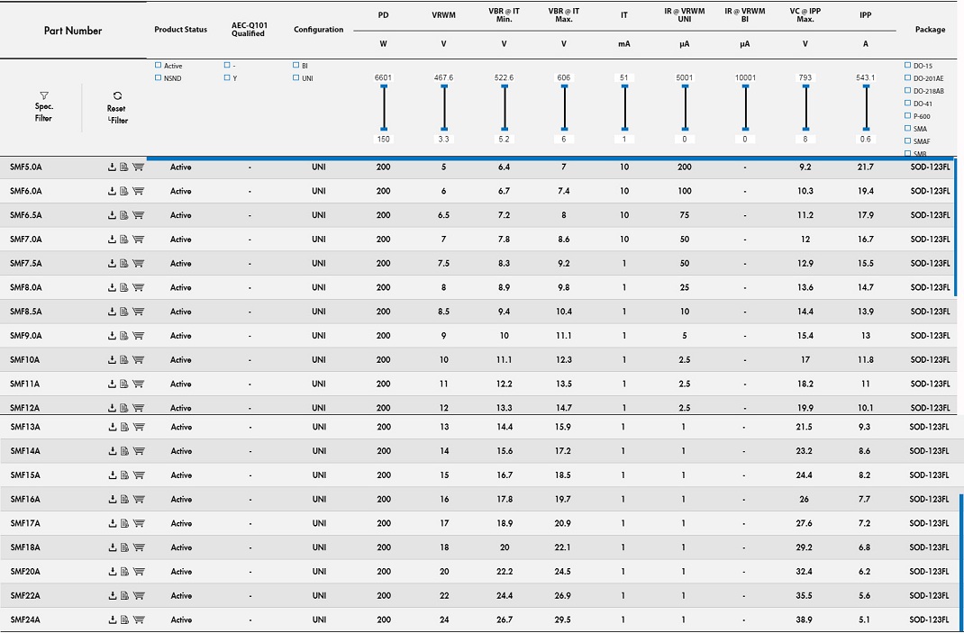This screenshot has width=964, height=633.
Task: Check the Active product status box
Action: tap(159, 66)
